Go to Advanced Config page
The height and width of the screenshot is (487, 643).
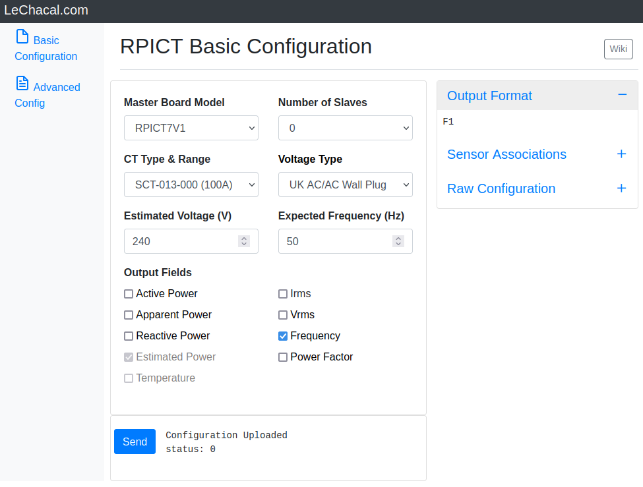pos(47,95)
